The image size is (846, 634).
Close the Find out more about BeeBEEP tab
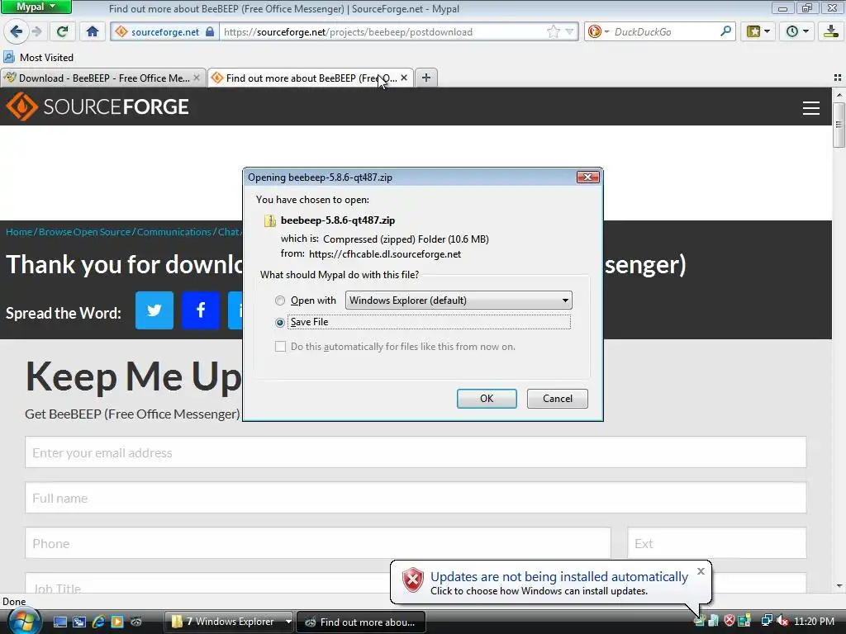(x=404, y=78)
